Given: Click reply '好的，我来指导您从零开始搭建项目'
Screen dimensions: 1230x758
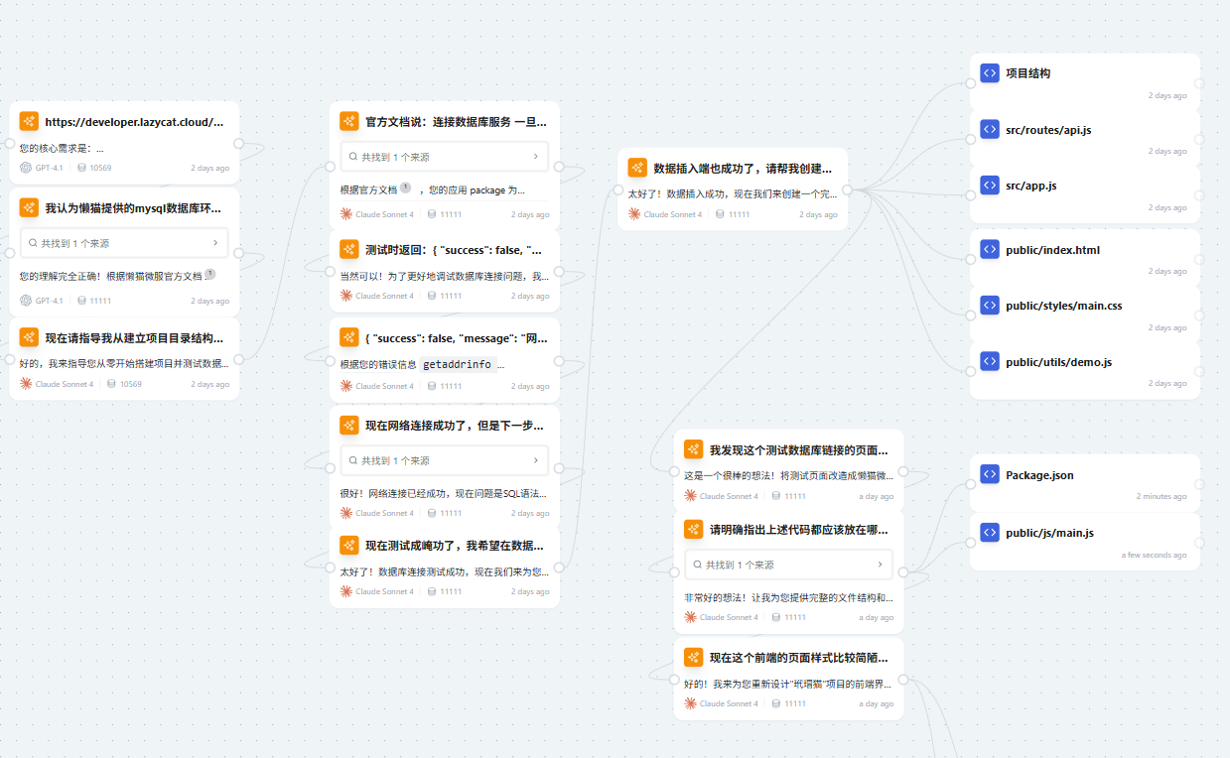Looking at the screenshot, I should point(124,363).
